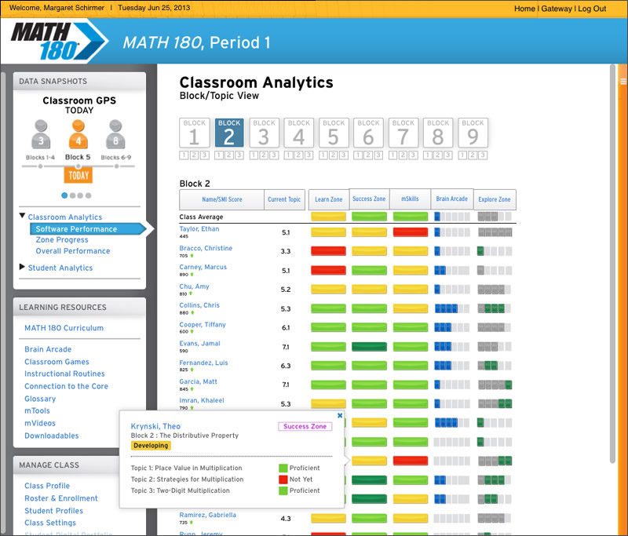Open the Block 9 tile
Image resolution: width=628 pixels, height=536 pixels.
[473, 133]
